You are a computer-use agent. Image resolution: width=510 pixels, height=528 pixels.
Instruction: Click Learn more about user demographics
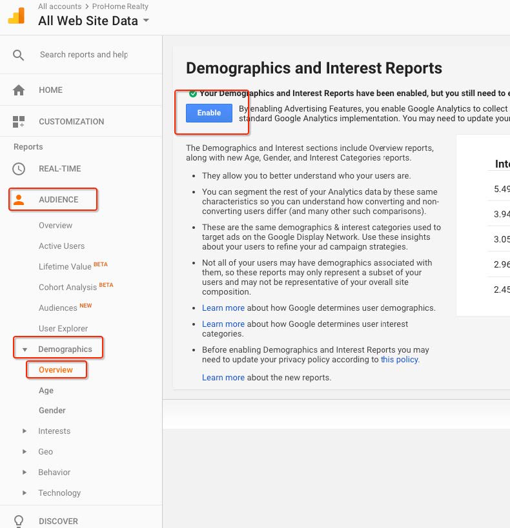pos(223,308)
